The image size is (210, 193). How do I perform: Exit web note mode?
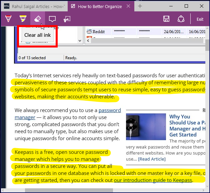pyautogui.click(x=200, y=19)
